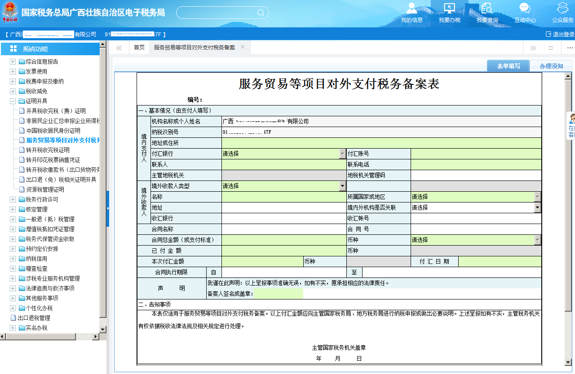Switch to the 表单填写 tab
Image resolution: width=575 pixels, height=374 pixels.
pos(509,66)
